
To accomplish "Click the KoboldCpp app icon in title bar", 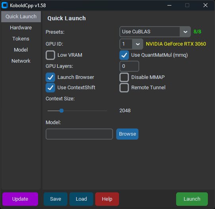I will pos(5,5).
